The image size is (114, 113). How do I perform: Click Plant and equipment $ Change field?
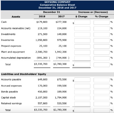[82, 52]
